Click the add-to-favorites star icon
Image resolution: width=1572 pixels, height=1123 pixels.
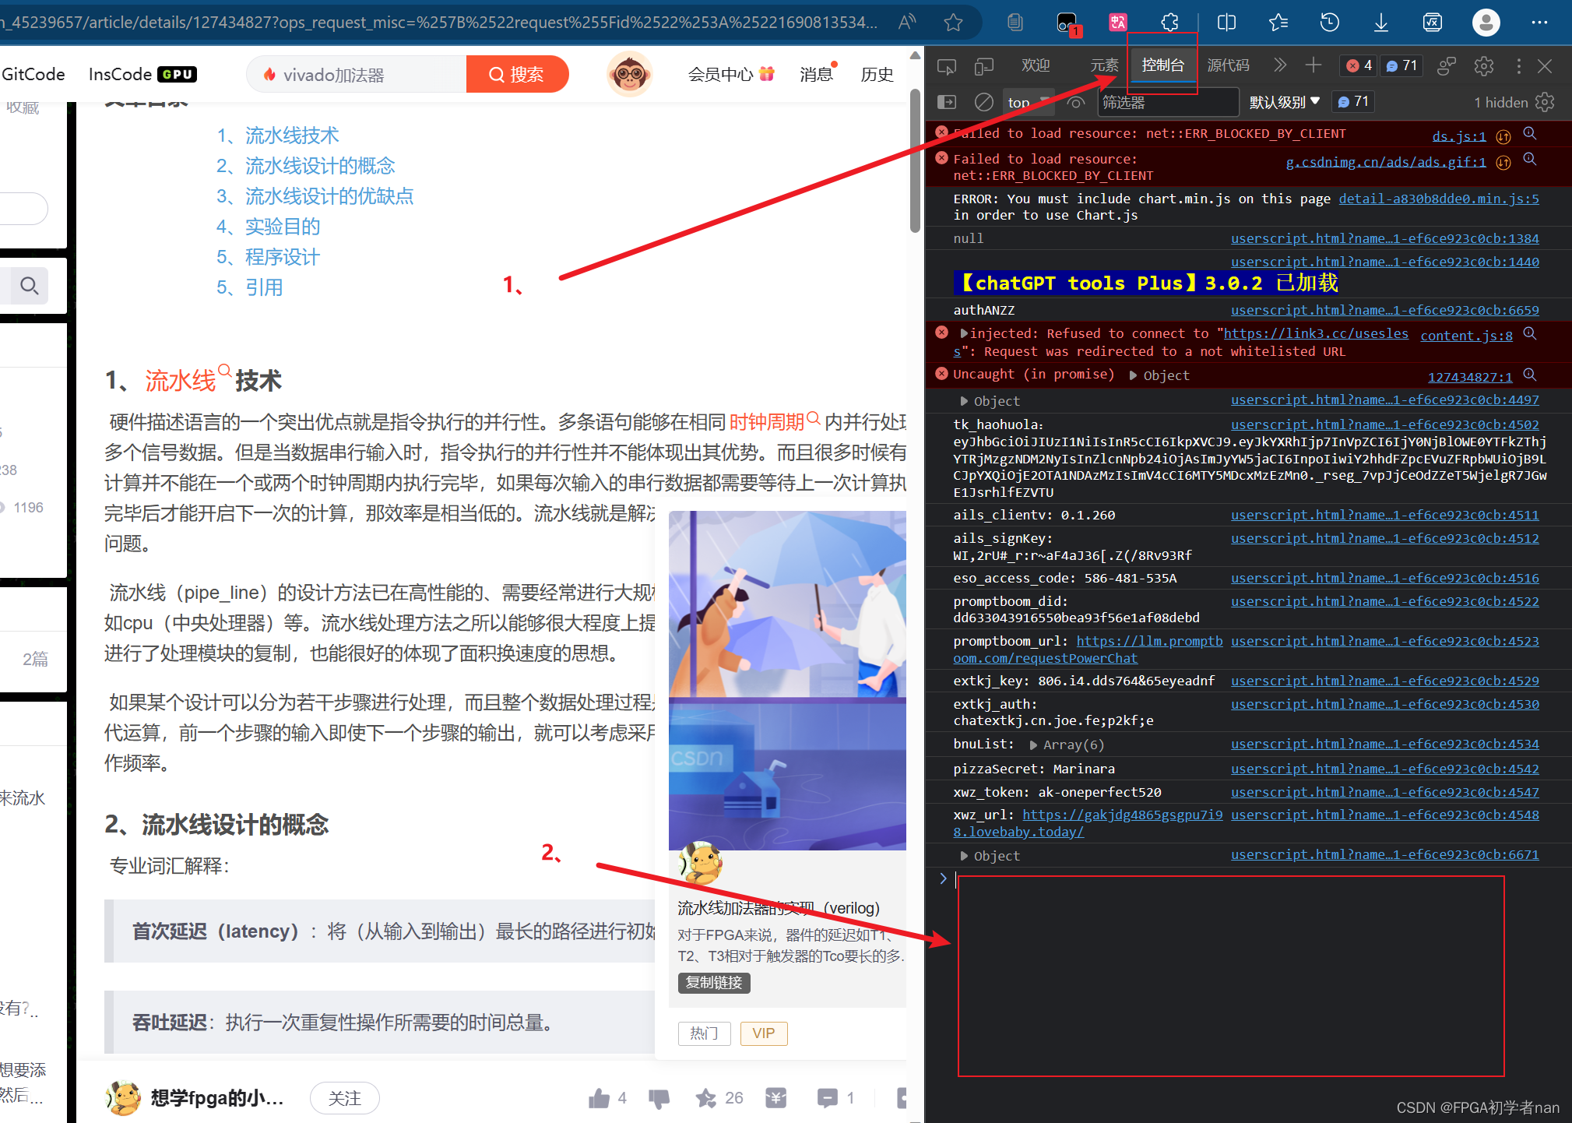[953, 23]
